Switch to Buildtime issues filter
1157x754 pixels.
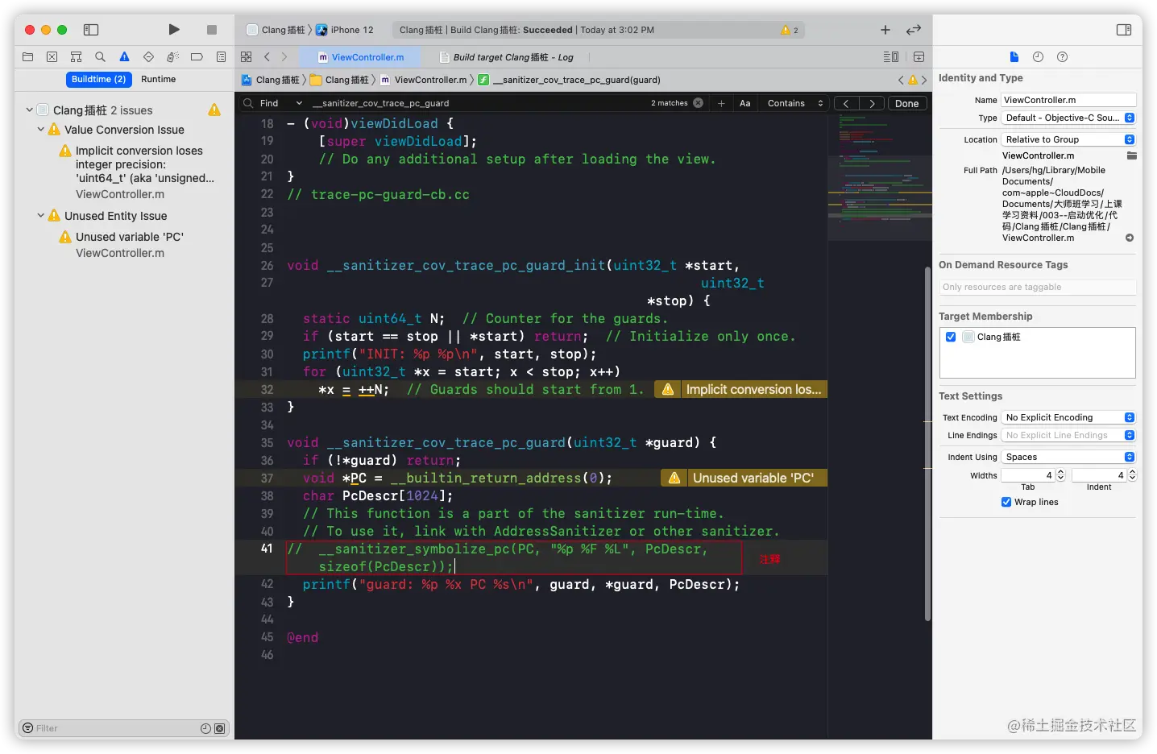coord(98,79)
